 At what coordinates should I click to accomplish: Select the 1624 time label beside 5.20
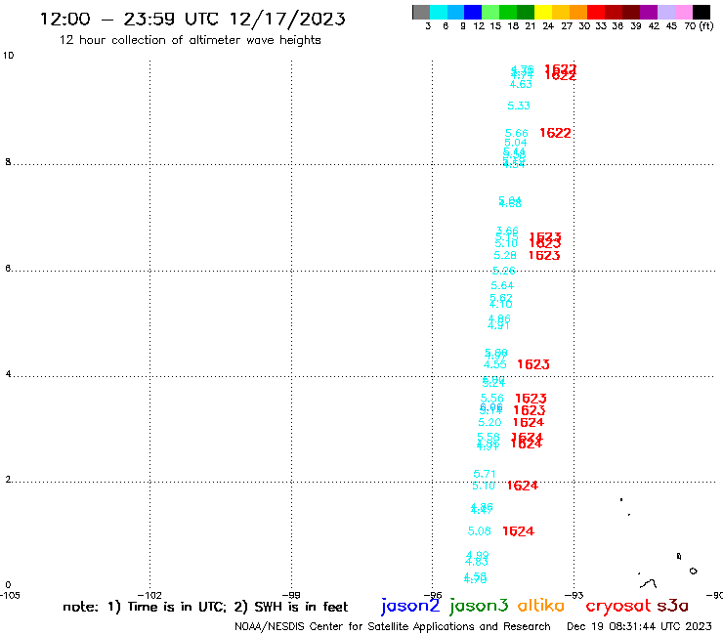click(529, 422)
